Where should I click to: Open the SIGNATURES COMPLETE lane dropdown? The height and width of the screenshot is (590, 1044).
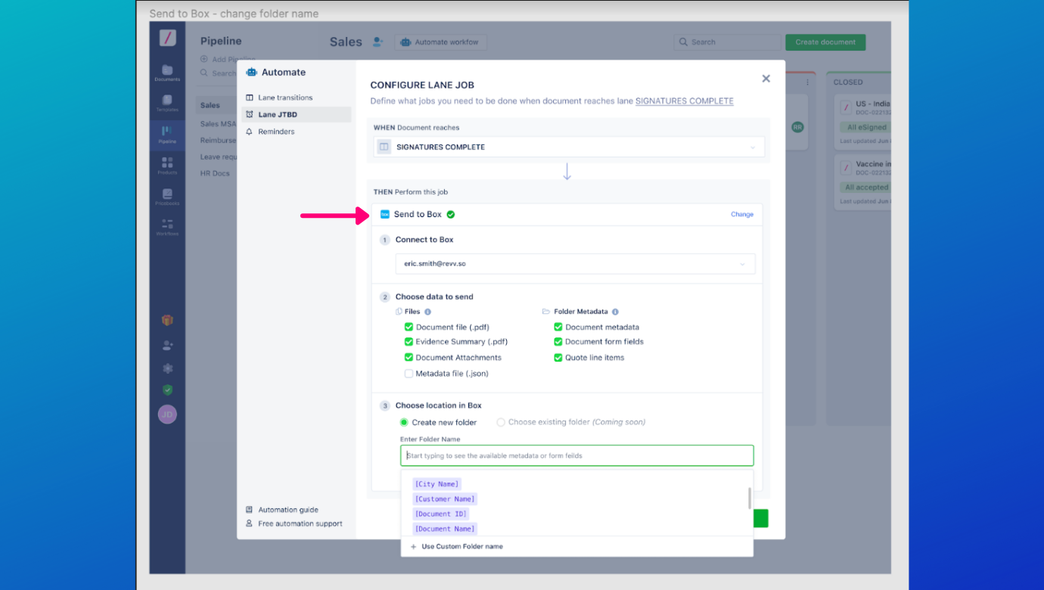click(569, 147)
